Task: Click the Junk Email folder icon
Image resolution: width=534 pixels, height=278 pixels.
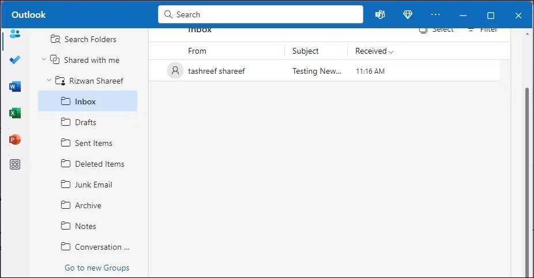Action: 65,185
